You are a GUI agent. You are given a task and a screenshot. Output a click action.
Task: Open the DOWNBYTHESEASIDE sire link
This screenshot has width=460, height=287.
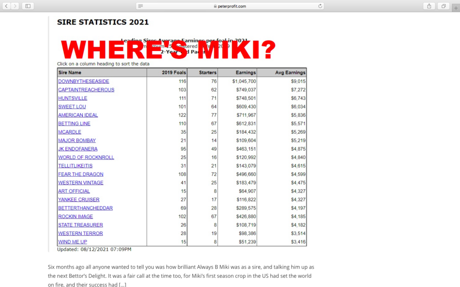click(83, 81)
